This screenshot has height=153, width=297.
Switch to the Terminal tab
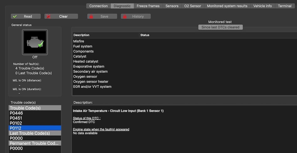tap(284, 6)
